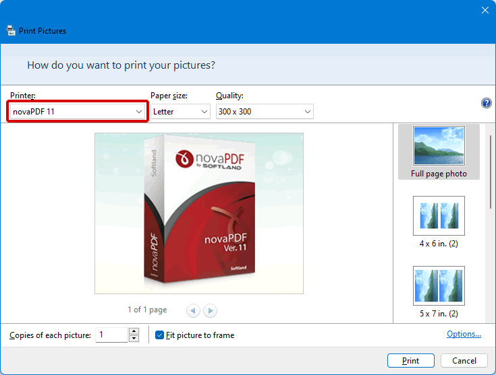The height and width of the screenshot is (375, 496).
Task: Click the novaPDF preview image
Action: [x=199, y=213]
